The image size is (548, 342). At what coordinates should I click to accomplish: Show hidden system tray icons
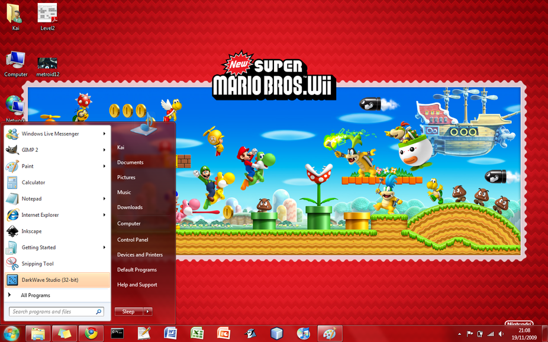(460, 334)
